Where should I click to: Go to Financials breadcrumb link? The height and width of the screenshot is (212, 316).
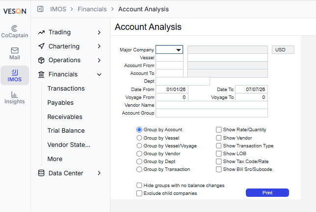tap(92, 9)
